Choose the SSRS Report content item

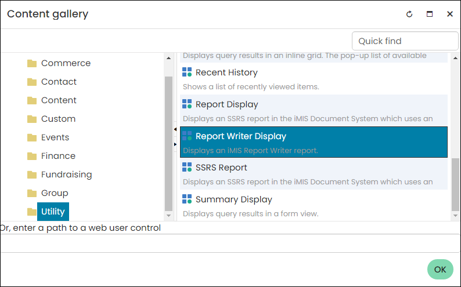click(x=314, y=174)
